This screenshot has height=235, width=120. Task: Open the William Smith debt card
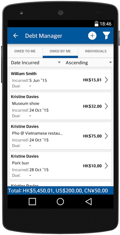tap(60, 80)
